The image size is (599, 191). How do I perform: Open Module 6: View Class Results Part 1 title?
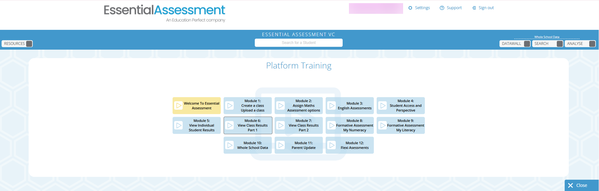pyautogui.click(x=253, y=125)
